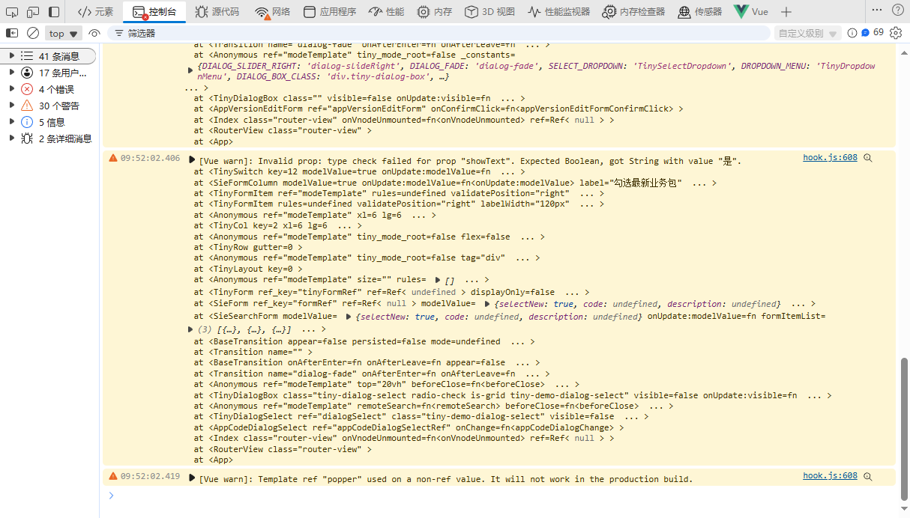
Task: Open the 3D 视图 tab
Action: pyautogui.click(x=489, y=12)
